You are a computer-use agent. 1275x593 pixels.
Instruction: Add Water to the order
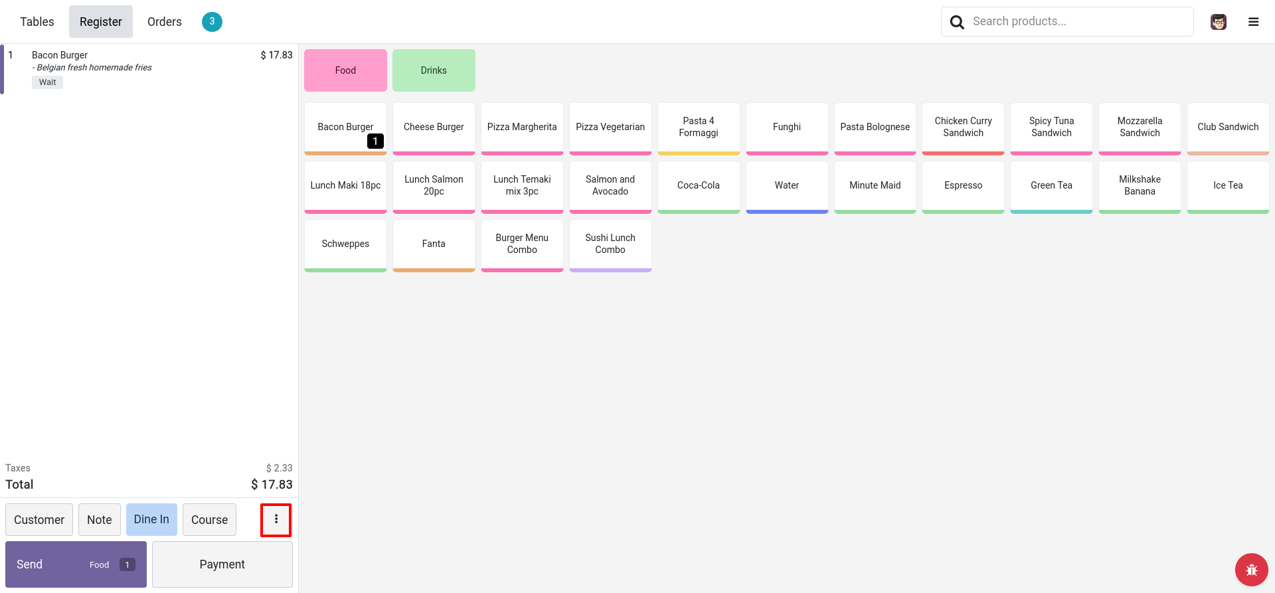(x=787, y=187)
